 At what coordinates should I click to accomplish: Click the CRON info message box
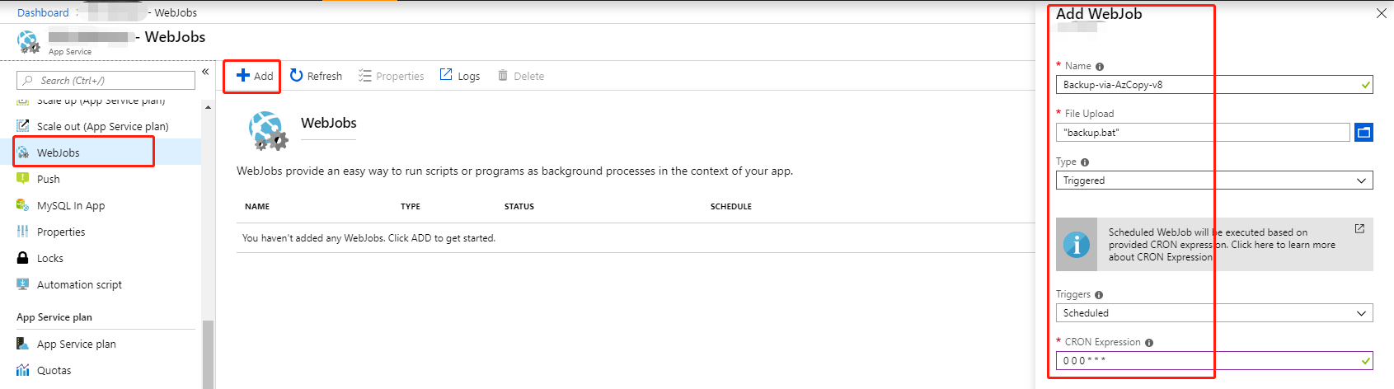point(1220,245)
